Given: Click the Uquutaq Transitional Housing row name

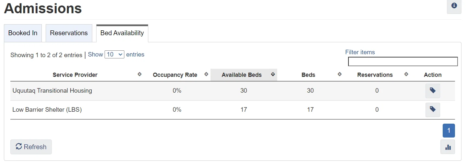Looking at the screenshot, I should (52, 91).
